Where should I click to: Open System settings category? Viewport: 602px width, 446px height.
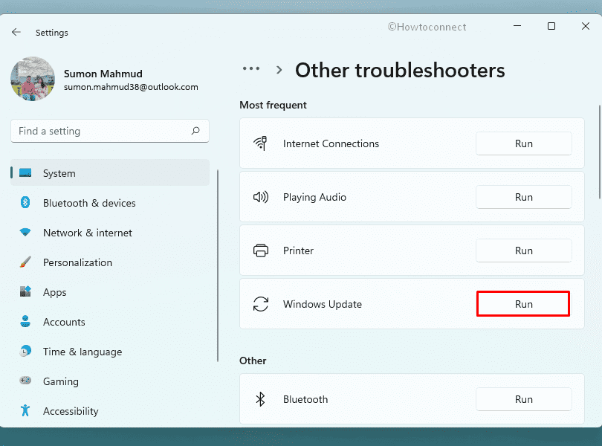point(110,173)
